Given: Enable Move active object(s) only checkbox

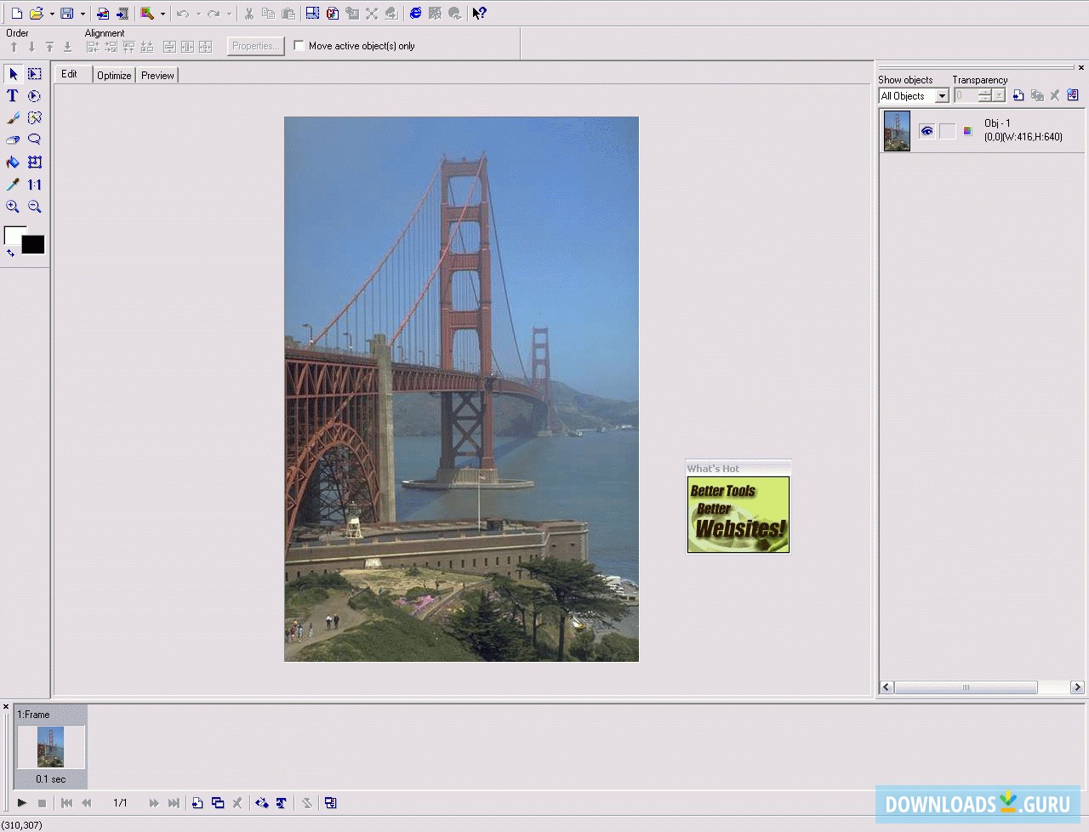Looking at the screenshot, I should [x=299, y=46].
